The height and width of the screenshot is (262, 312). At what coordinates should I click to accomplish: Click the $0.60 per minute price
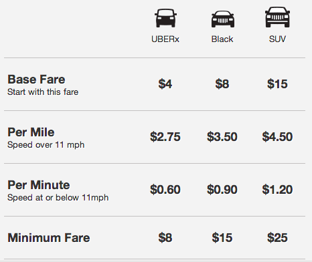(165, 189)
